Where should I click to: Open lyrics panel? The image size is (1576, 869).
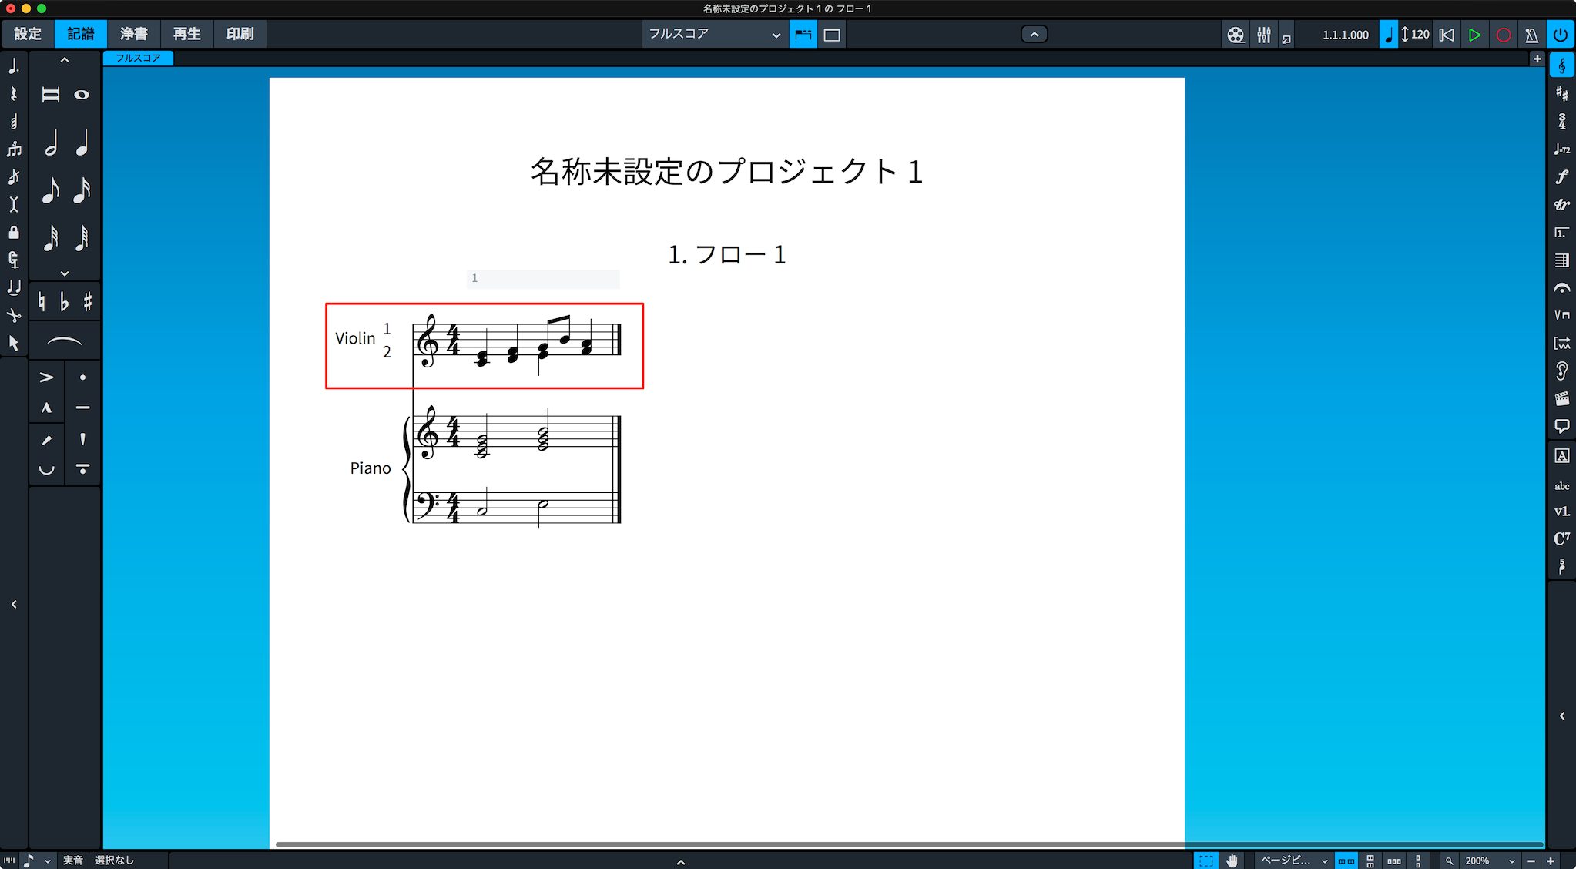pyautogui.click(x=1561, y=512)
